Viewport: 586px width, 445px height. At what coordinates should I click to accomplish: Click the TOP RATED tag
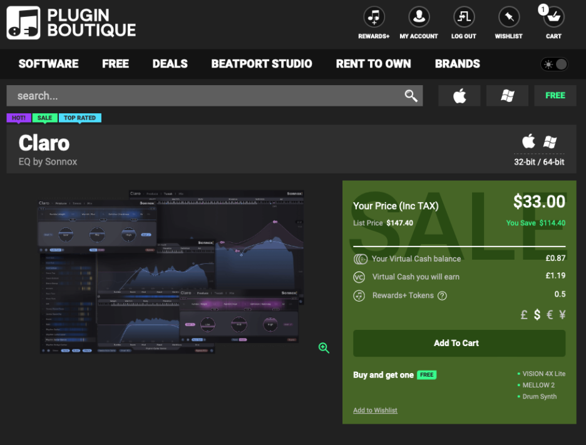tap(80, 118)
